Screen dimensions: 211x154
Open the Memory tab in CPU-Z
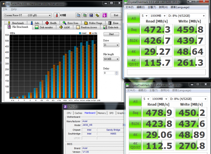tap(102, 113)
